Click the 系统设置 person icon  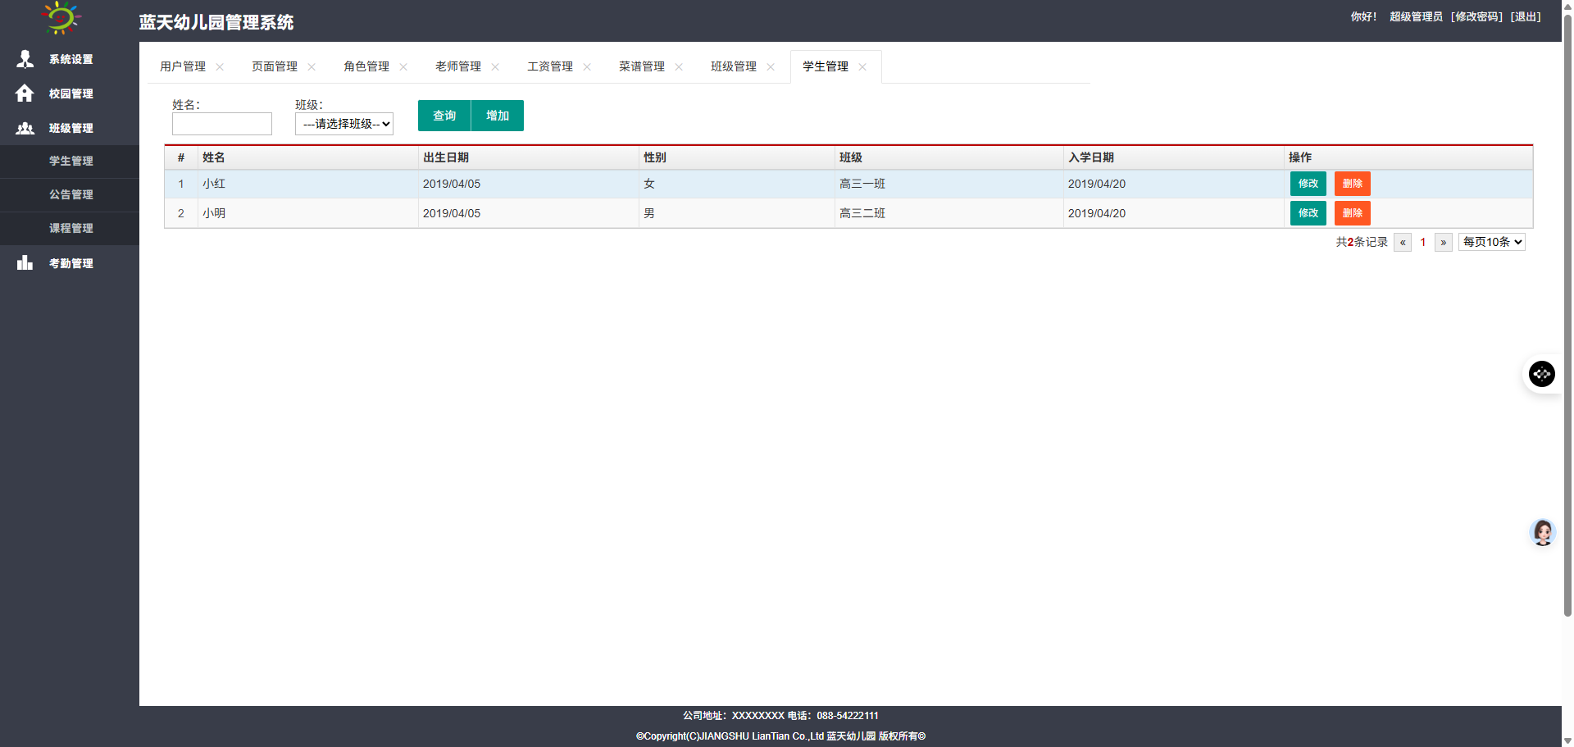point(25,59)
